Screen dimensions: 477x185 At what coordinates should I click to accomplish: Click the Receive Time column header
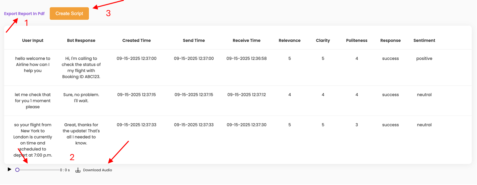(x=247, y=41)
